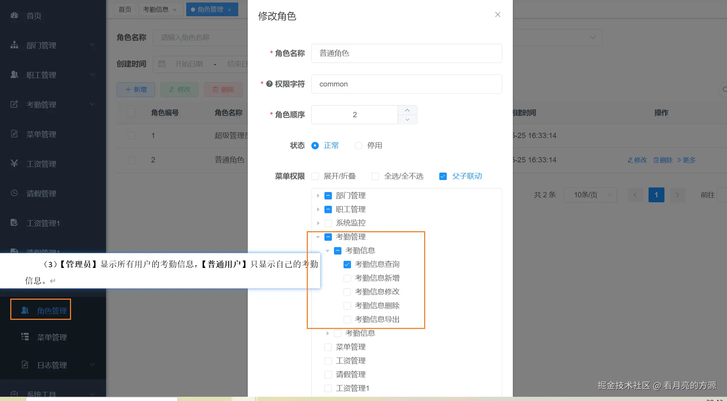
Task: Click the 菜单管理 tree-list icon
Action: [25, 337]
